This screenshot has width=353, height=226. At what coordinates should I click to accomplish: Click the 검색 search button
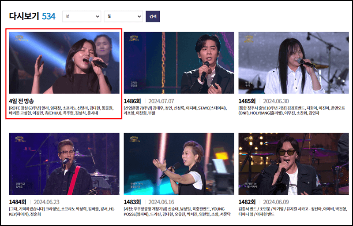pos(153,16)
